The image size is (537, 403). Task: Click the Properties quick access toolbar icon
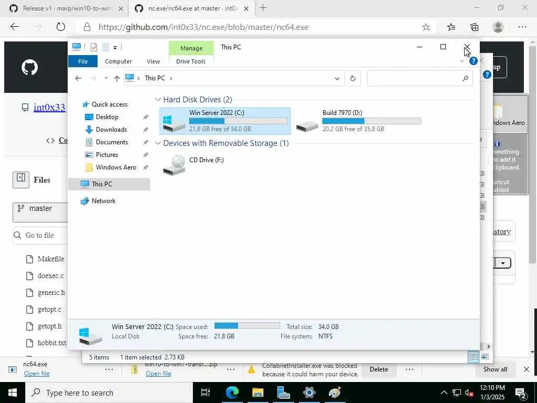93,47
